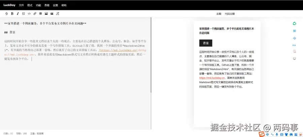
Task: Insert a code block with the </> icon
Action: (x=29, y=13)
